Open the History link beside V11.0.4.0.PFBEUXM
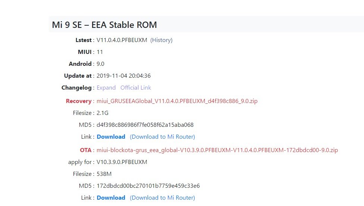This screenshot has width=364, height=206. 161,40
